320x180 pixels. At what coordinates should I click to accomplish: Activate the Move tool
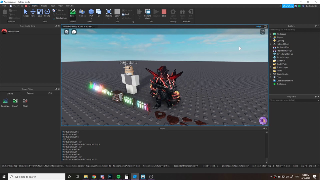pyautogui.click(x=33, y=13)
